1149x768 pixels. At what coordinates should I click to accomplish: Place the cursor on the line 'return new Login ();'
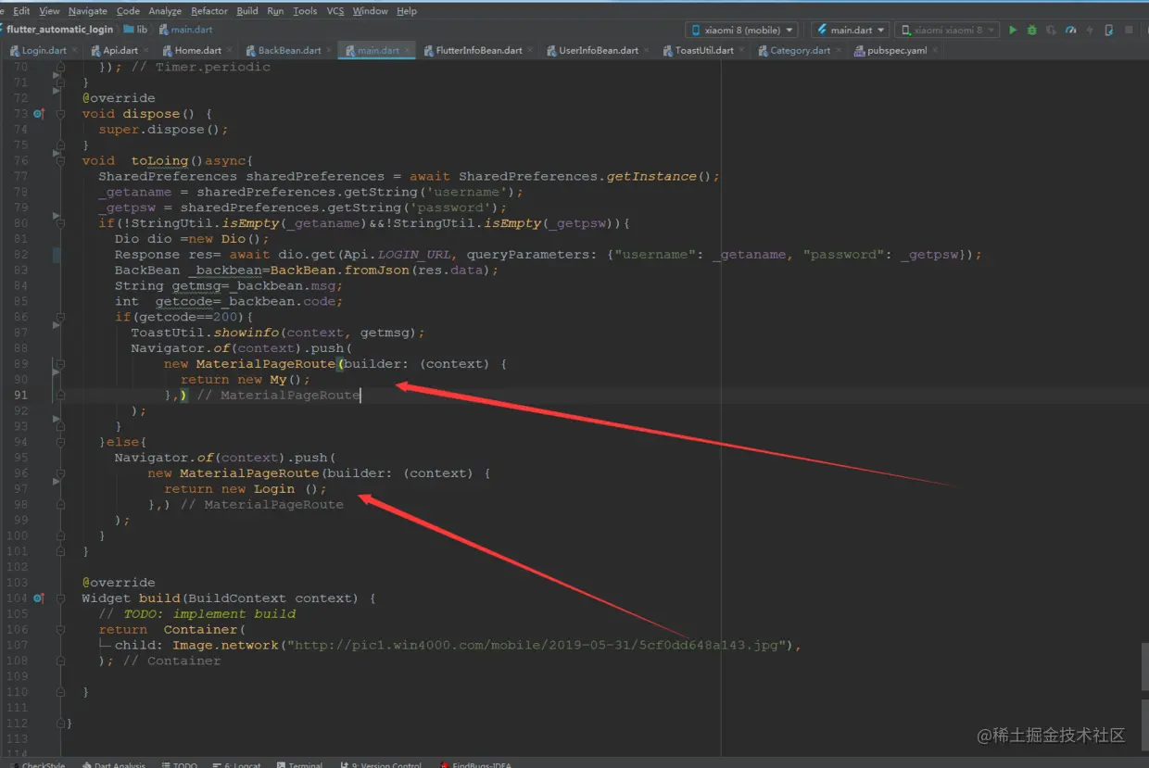point(245,489)
